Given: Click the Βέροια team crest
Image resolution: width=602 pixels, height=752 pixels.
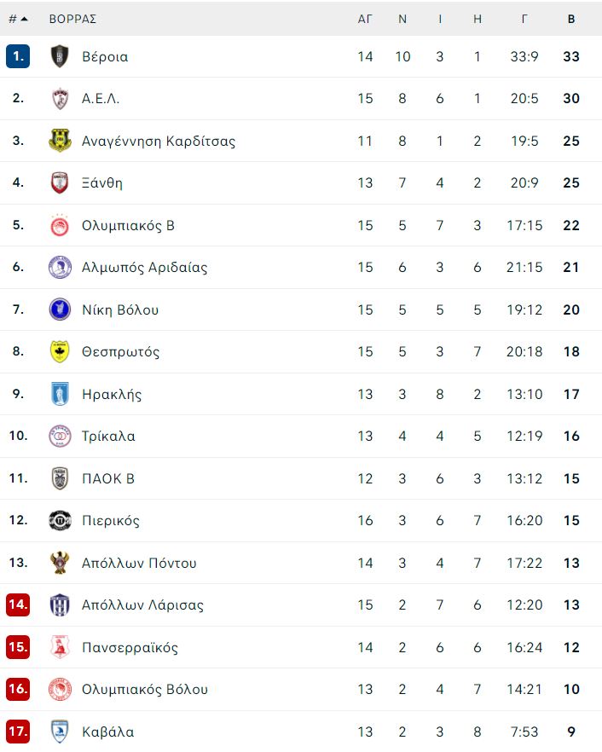Looking at the screenshot, I should [x=60, y=56].
